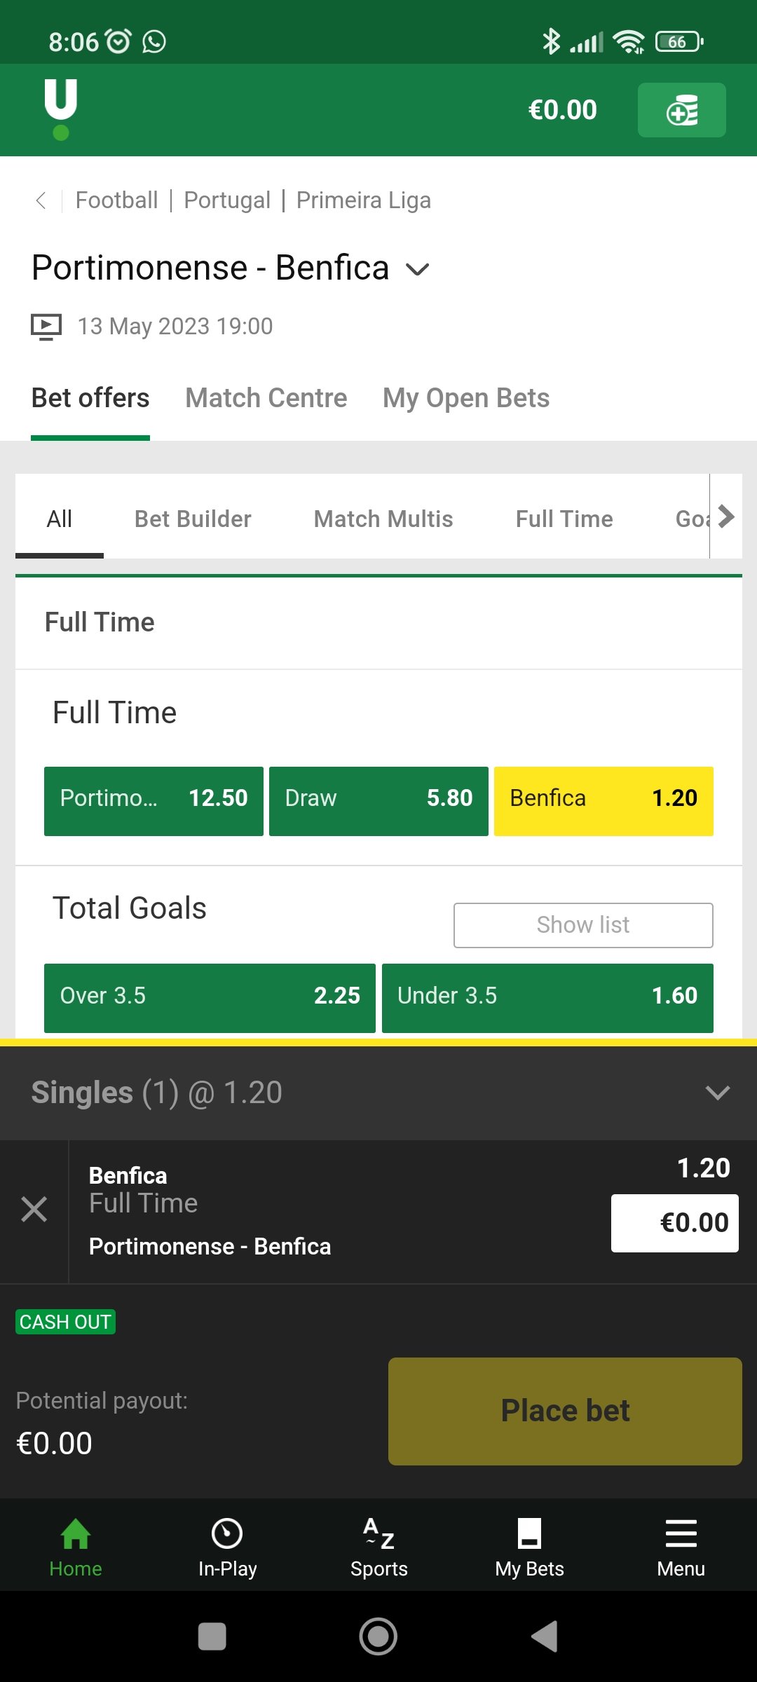This screenshot has height=1682, width=757.
Task: Go back using the breadcrumb arrow
Action: [x=41, y=200]
